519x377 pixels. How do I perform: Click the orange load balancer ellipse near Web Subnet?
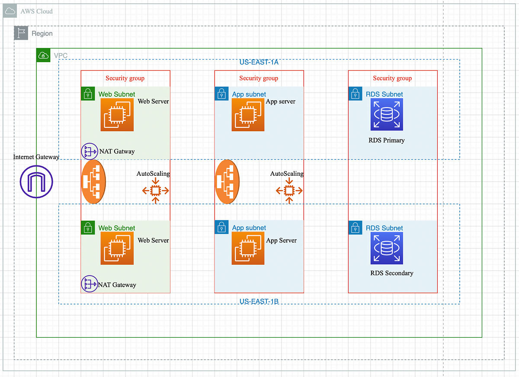coord(93,182)
